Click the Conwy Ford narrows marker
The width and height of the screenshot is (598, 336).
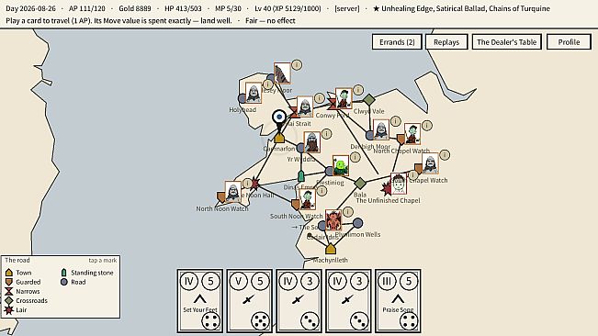(x=333, y=103)
